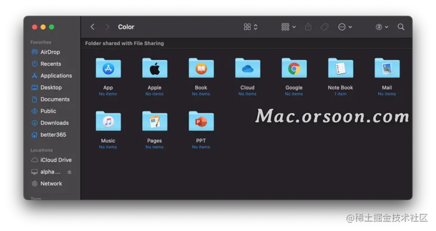Open the Cloud folder icon
Viewport: 436px width, 231px height.
[x=247, y=68]
